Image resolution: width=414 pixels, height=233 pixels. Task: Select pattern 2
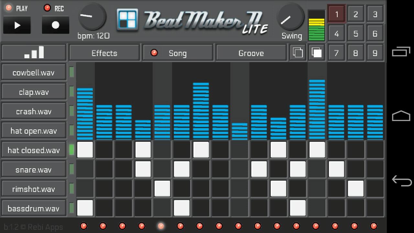[356, 14]
